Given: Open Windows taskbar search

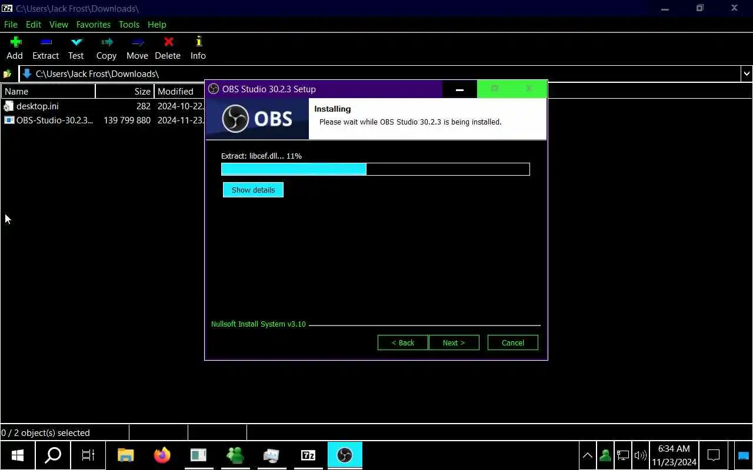Looking at the screenshot, I should coord(53,455).
